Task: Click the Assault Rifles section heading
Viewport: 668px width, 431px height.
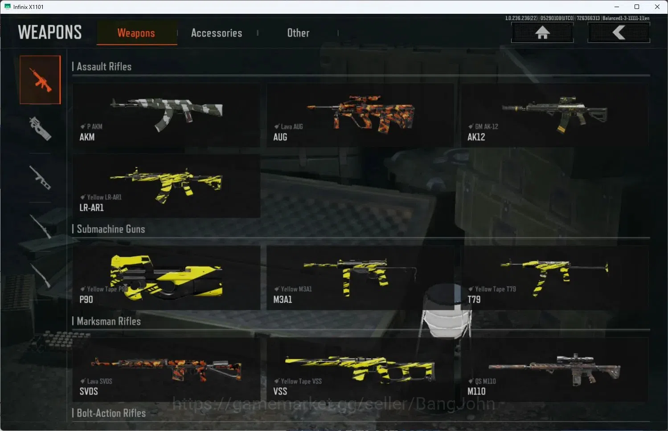Action: coord(104,67)
